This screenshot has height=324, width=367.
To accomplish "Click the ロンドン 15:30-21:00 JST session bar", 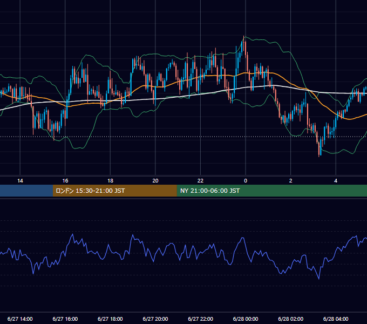I will click(114, 191).
